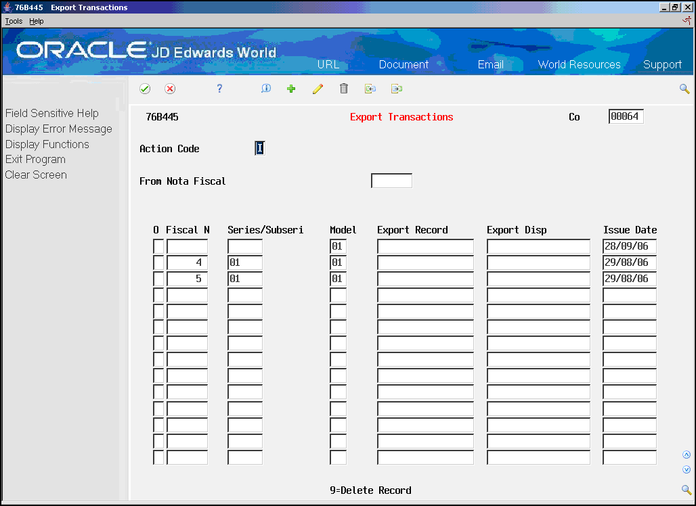Image resolution: width=696 pixels, height=506 pixels.
Task: Click Fiscal N field containing 4
Action: point(187,262)
